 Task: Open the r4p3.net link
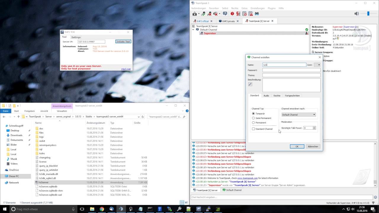tap(126, 69)
